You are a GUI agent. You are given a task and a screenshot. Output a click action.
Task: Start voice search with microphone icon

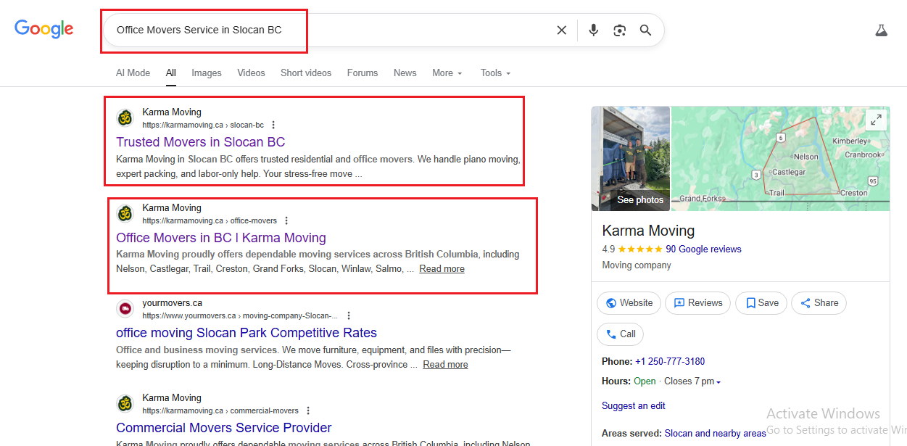click(x=593, y=30)
